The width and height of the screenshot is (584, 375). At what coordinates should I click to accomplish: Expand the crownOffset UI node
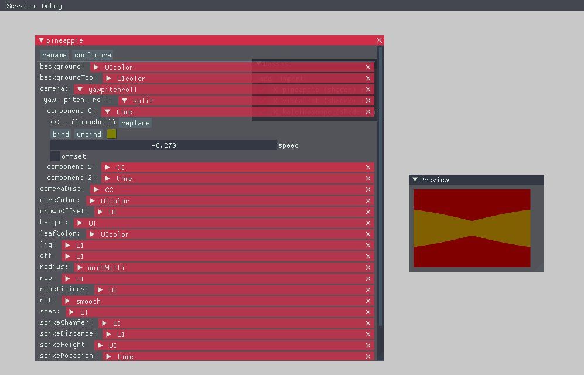click(x=102, y=212)
